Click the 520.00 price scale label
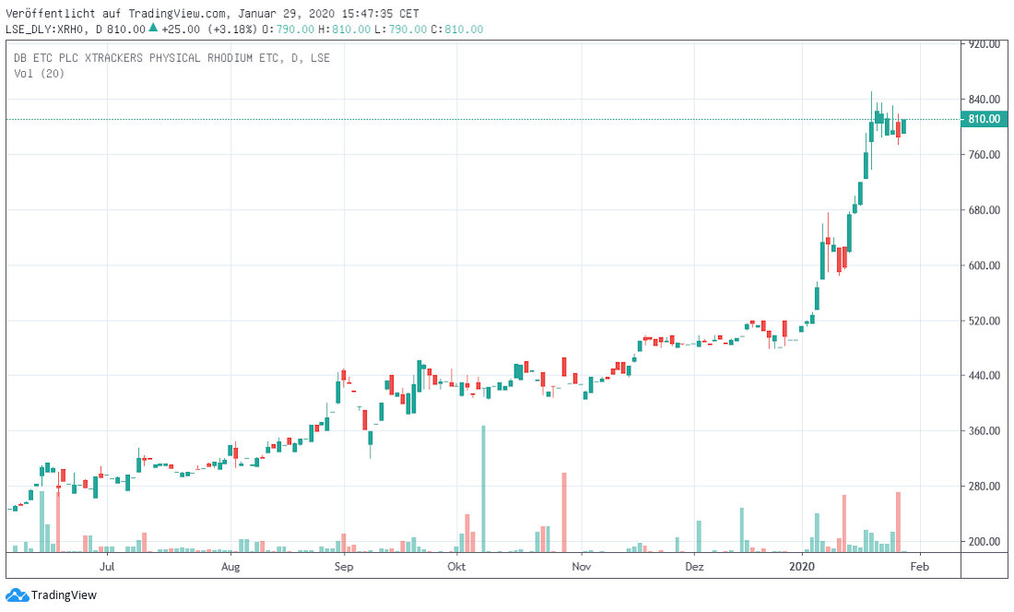The image size is (1014, 612). [985, 321]
